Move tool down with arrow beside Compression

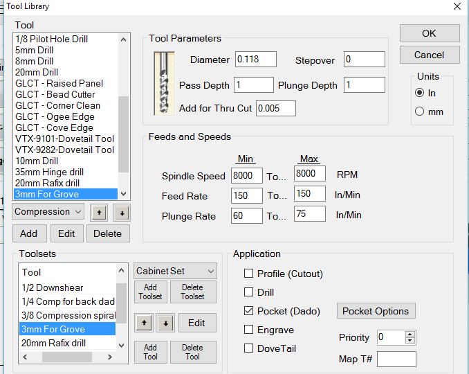click(120, 212)
